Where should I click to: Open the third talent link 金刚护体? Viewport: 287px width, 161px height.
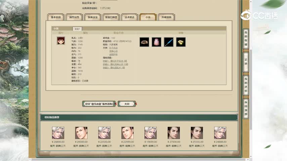coord(113,54)
